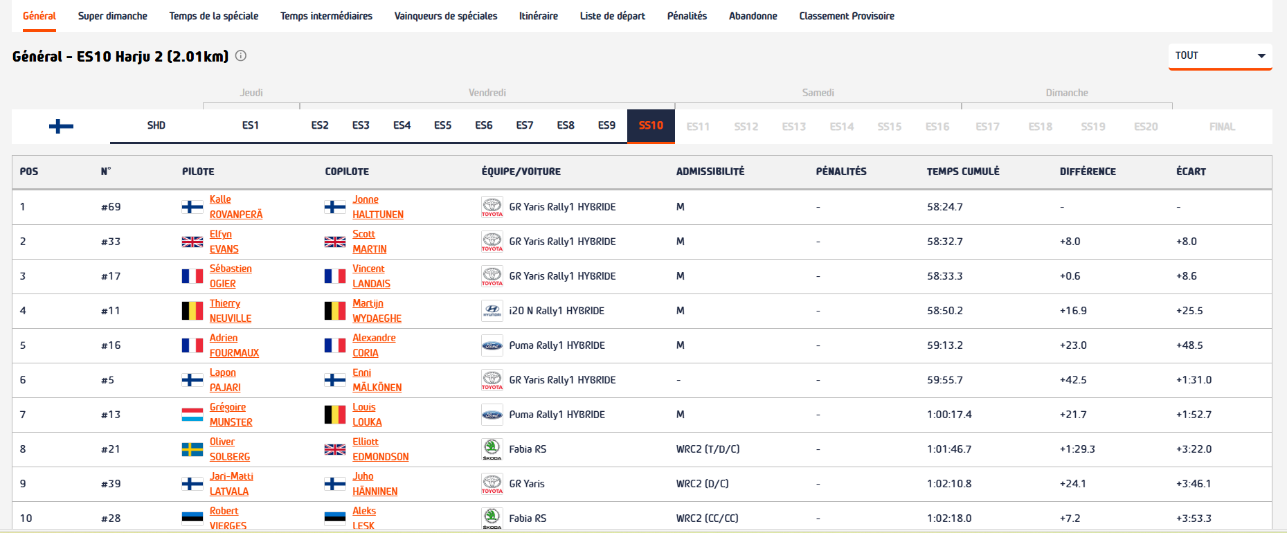Image resolution: width=1287 pixels, height=533 pixels.
Task: Open co-driver Enni Mälkönen's link
Action: (377, 380)
